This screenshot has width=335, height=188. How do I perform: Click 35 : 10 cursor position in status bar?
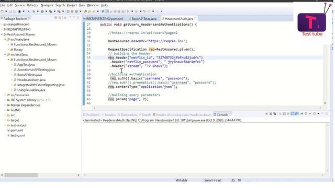pos(236,180)
